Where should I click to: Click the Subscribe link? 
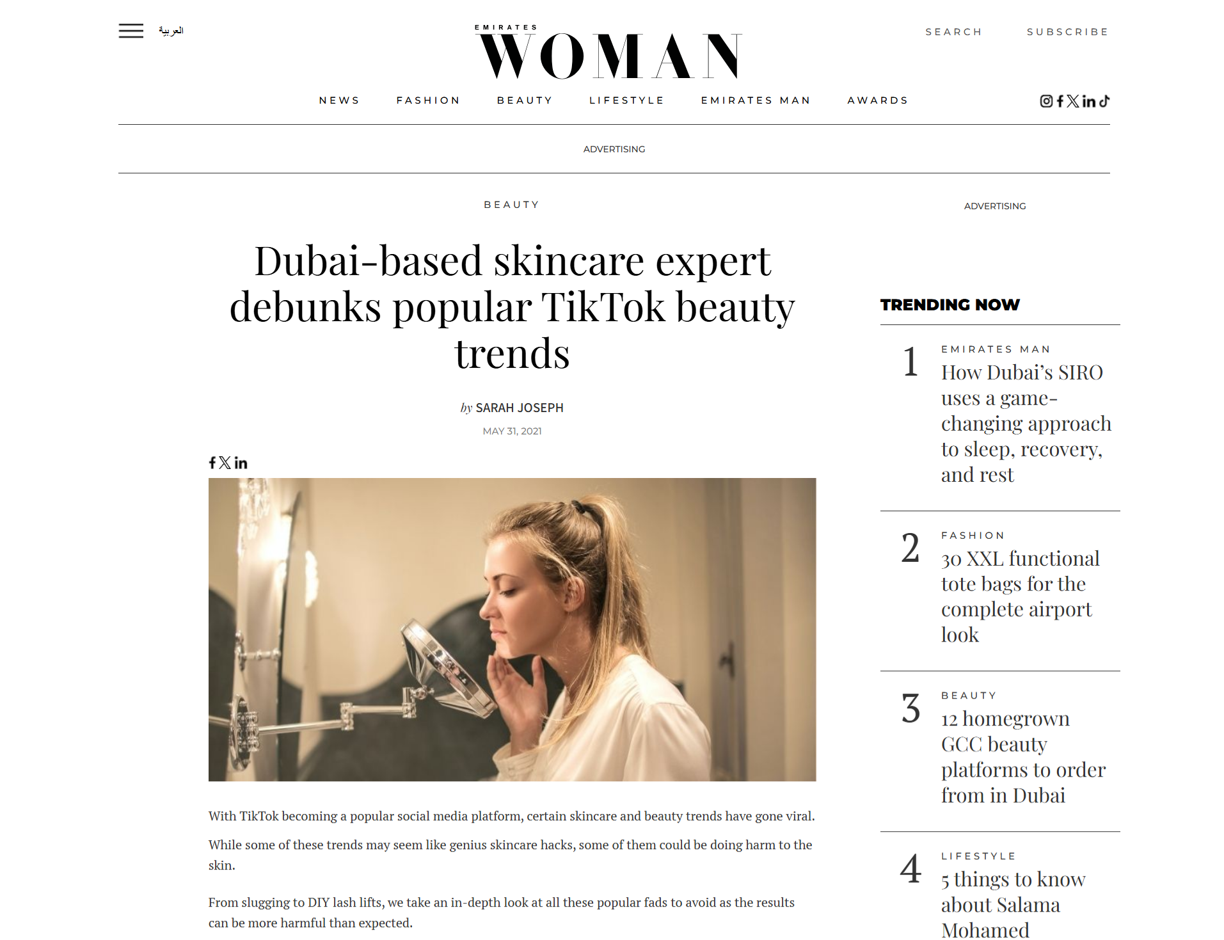pos(1067,32)
